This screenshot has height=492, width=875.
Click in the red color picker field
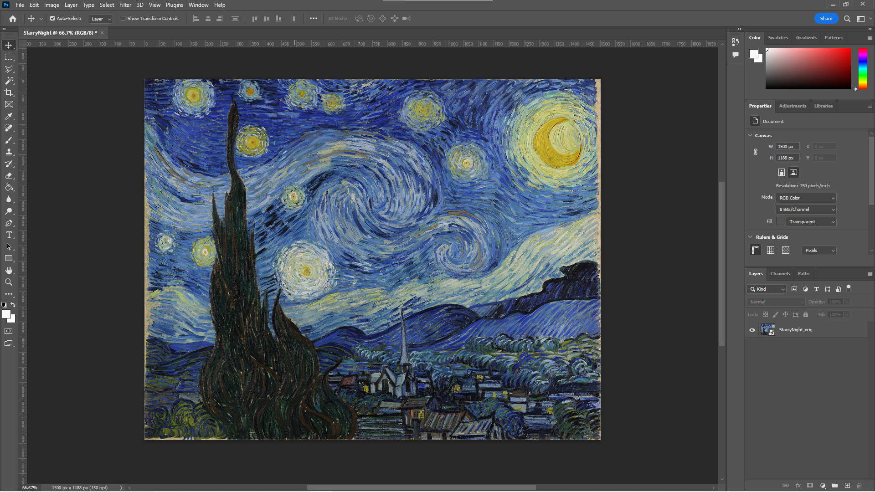(x=808, y=68)
